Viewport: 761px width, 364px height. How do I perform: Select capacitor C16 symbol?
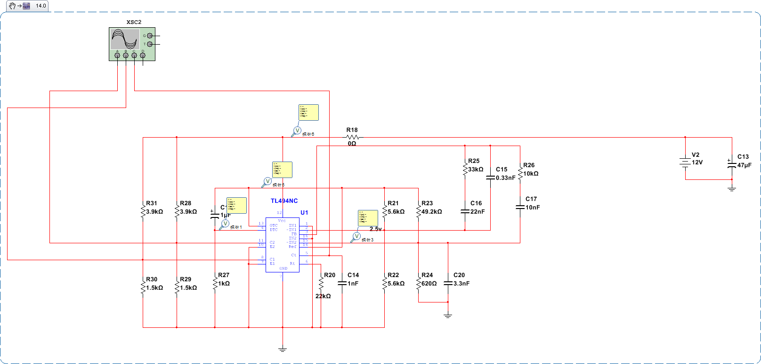coord(465,211)
